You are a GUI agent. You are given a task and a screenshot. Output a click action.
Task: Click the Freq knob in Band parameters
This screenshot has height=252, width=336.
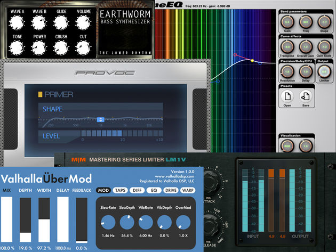306,22
